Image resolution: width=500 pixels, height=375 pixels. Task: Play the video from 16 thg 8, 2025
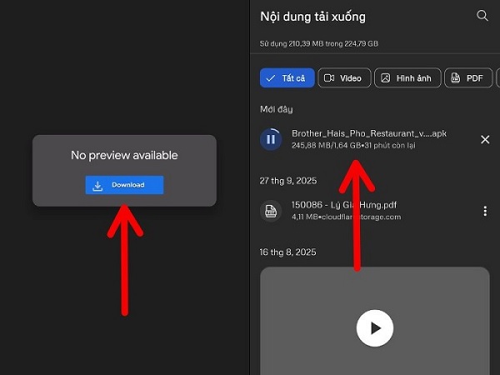pyautogui.click(x=374, y=328)
